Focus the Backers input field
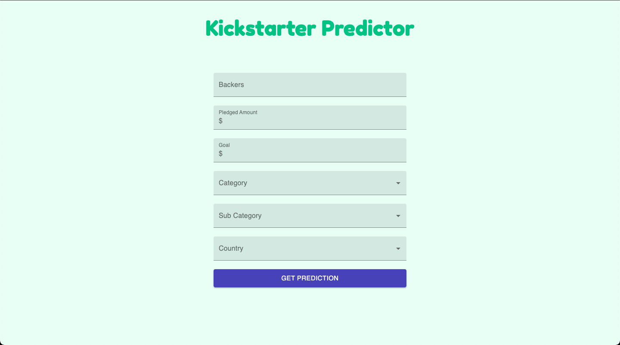Screen dimensions: 620x345 [x=310, y=85]
